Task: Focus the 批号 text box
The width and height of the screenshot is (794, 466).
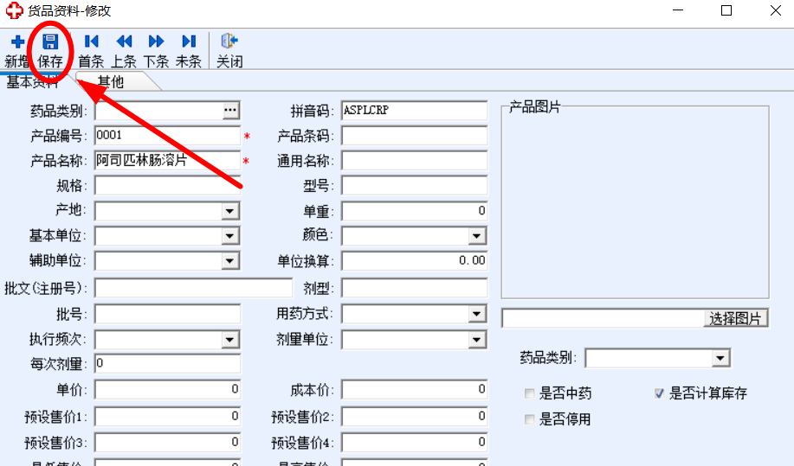Action: pyautogui.click(x=167, y=314)
